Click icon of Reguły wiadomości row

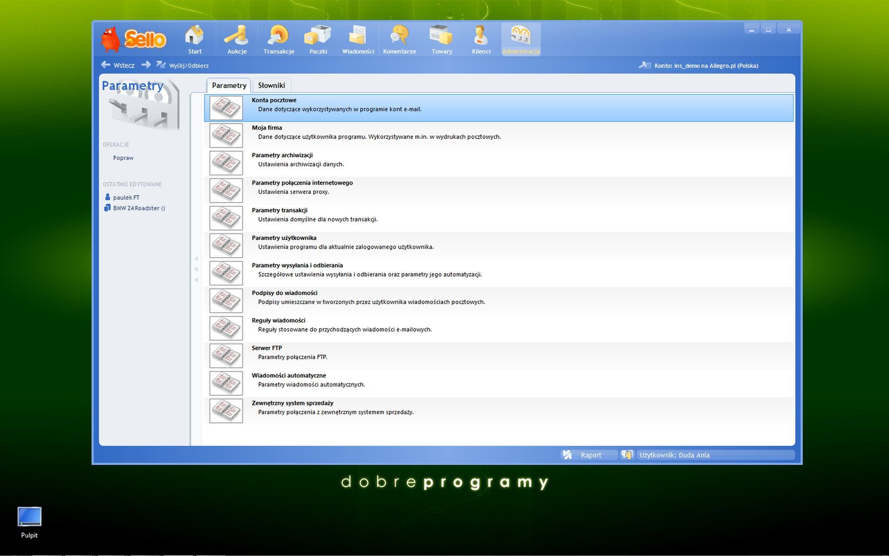pos(226,328)
